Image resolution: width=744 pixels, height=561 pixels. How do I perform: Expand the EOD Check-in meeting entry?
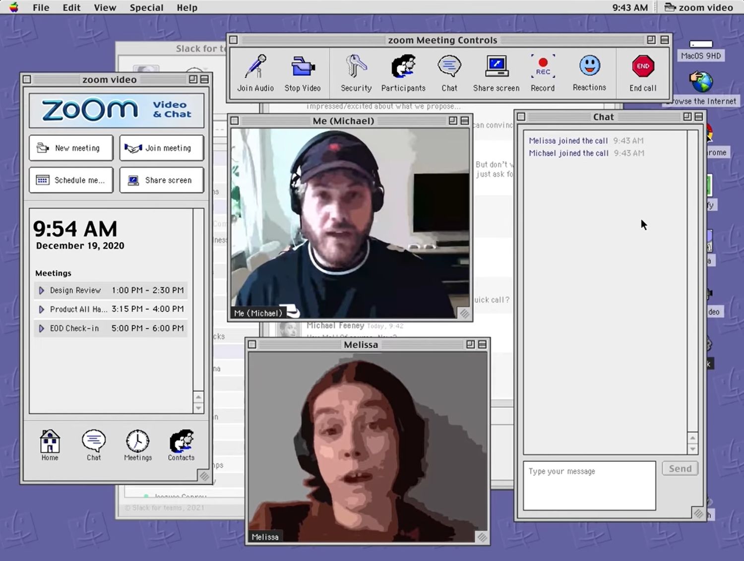pyautogui.click(x=42, y=328)
